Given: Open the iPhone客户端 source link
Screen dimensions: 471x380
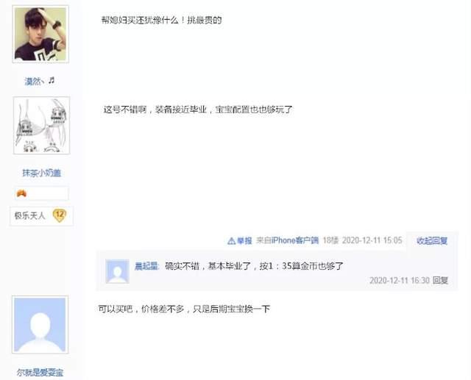Looking at the screenshot, I should click(295, 240).
